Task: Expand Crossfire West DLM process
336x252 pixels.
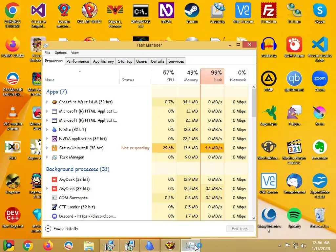Action: click(x=47, y=102)
